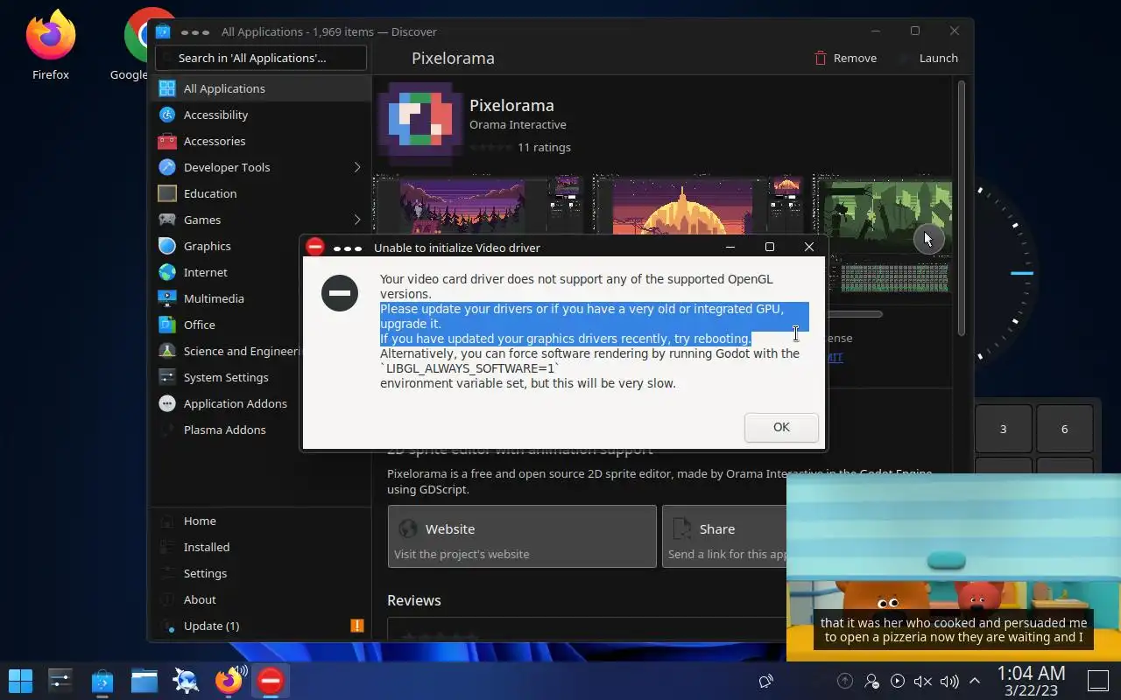Open Science and Engineering category

click(226, 351)
